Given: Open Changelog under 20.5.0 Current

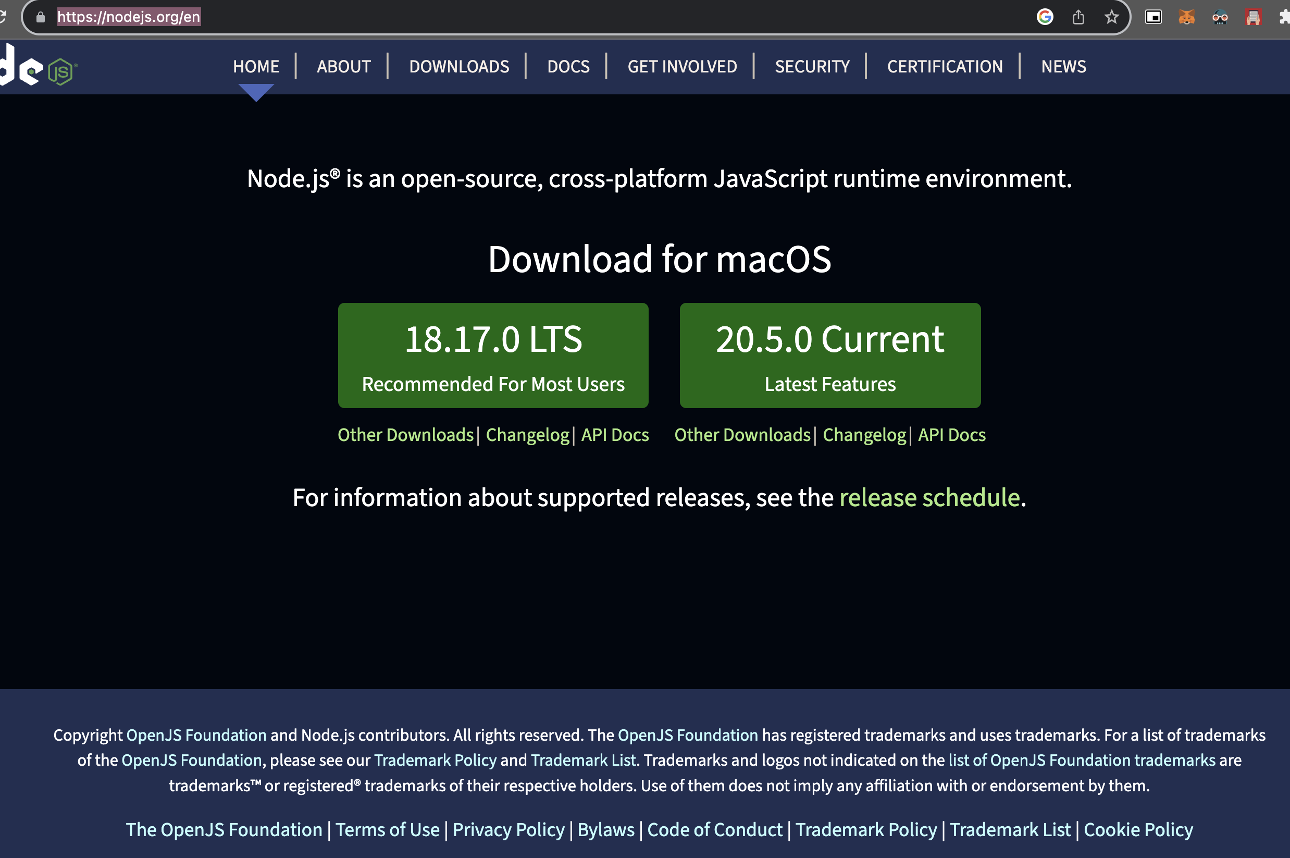Looking at the screenshot, I should (x=864, y=435).
